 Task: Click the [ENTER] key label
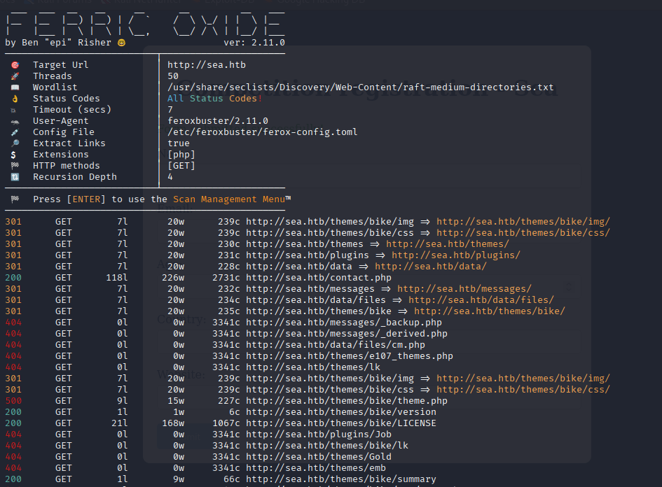(x=86, y=199)
